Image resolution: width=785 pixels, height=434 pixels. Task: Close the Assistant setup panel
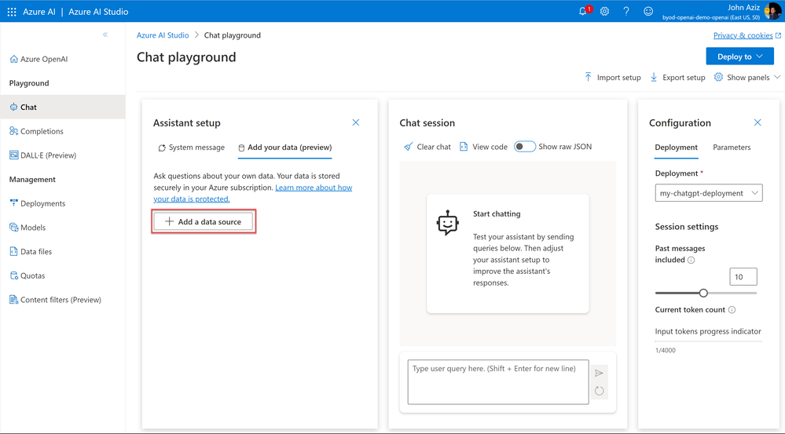click(x=356, y=122)
